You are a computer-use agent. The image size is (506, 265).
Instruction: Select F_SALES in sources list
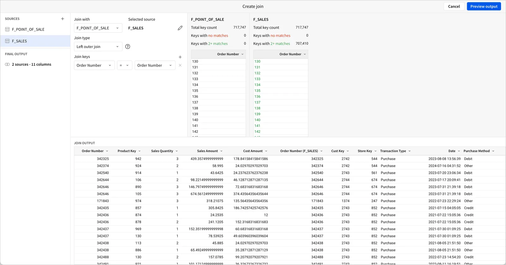coord(35,41)
